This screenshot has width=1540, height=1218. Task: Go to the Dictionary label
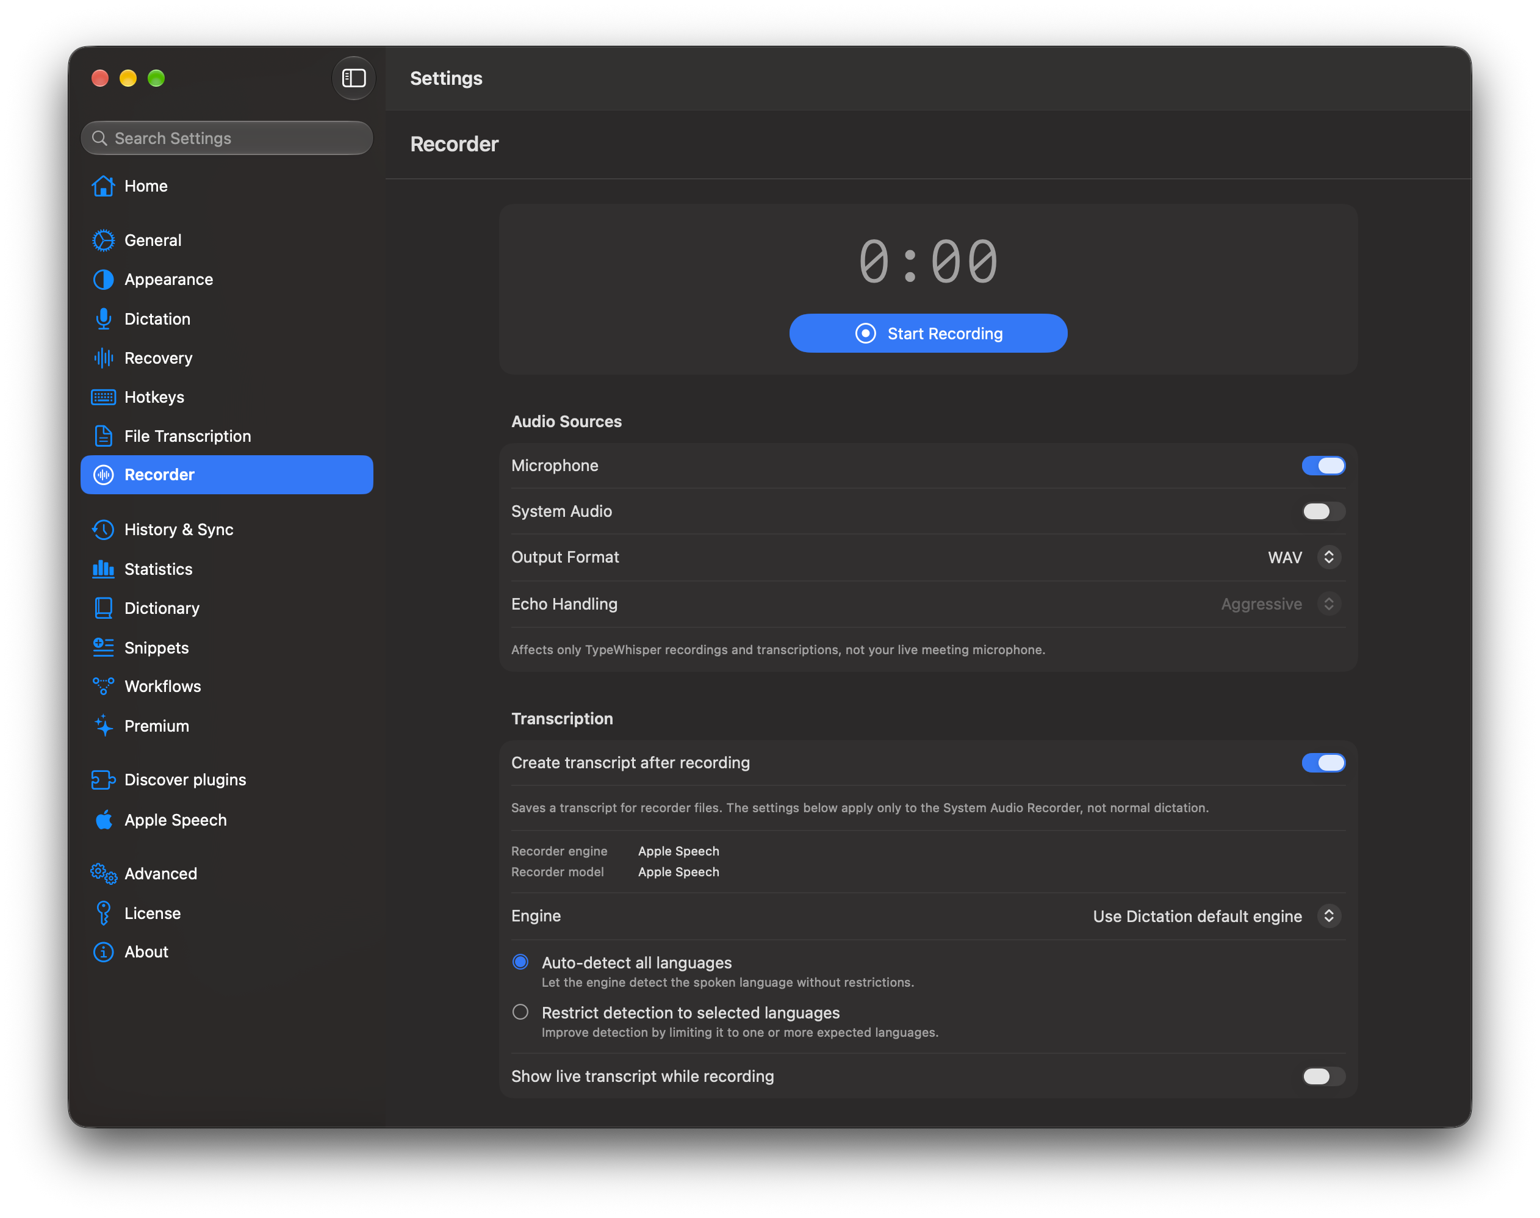162,608
